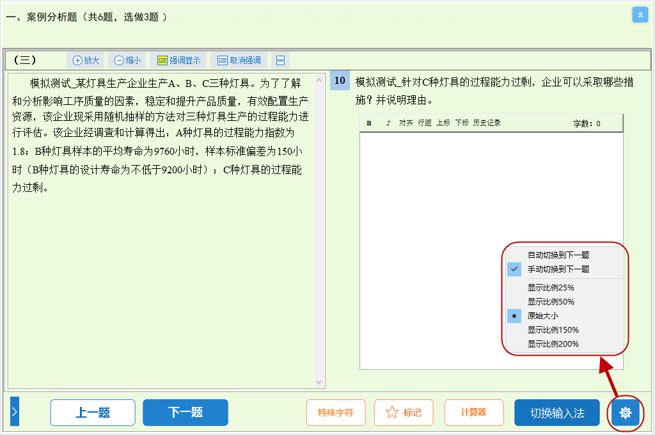Open the 行距 line spacing dropdown
Image resolution: width=655 pixels, height=435 pixels.
coord(424,123)
